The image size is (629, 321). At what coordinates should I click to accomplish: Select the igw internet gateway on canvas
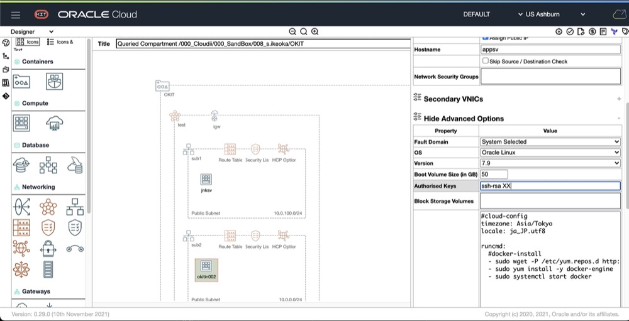[x=215, y=116]
